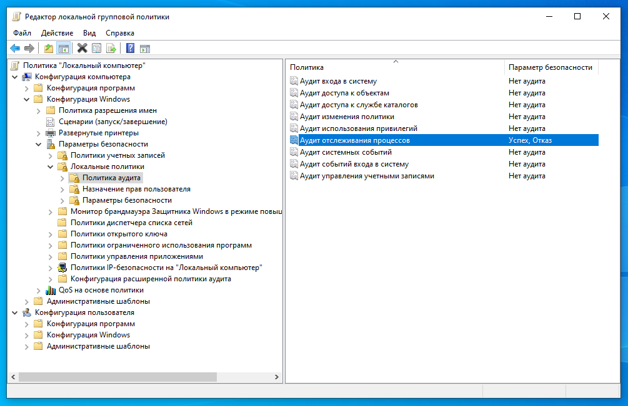Screen dimensions: 628x406
Task: Click the blue Help question mark icon
Action: pyautogui.click(x=130, y=48)
